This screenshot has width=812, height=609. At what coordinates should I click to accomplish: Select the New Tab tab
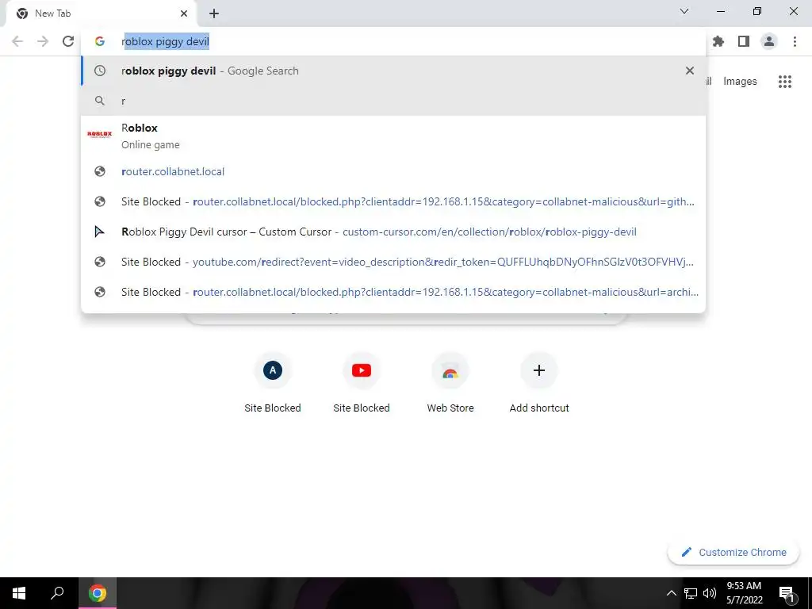[101, 13]
